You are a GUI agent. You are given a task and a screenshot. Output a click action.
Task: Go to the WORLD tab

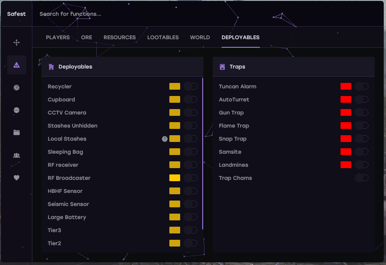[200, 37]
